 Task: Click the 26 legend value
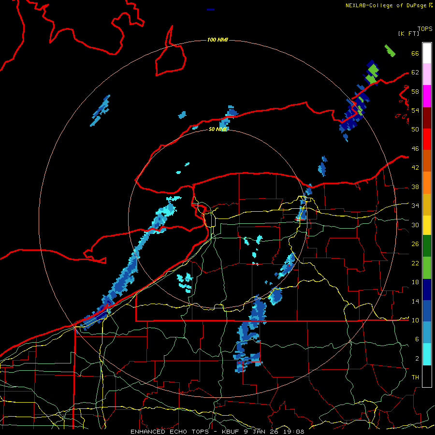415,244
